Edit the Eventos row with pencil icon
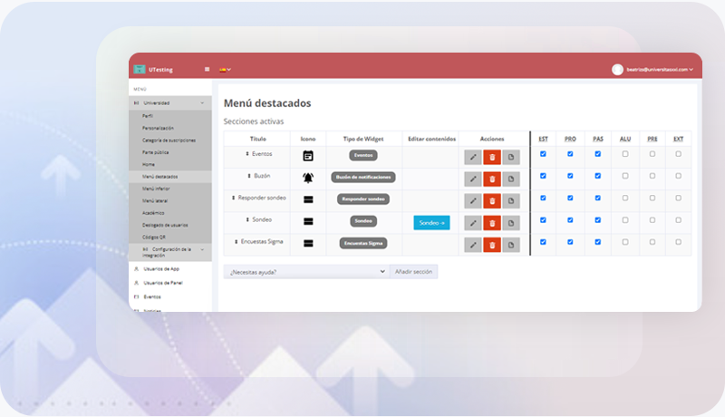The height and width of the screenshot is (417, 725). (x=472, y=157)
